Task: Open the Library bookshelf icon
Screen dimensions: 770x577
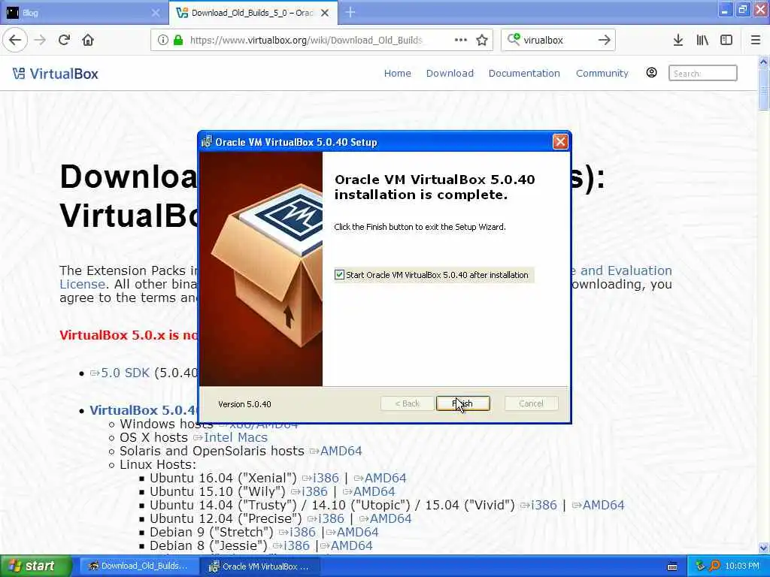Action: click(x=702, y=40)
